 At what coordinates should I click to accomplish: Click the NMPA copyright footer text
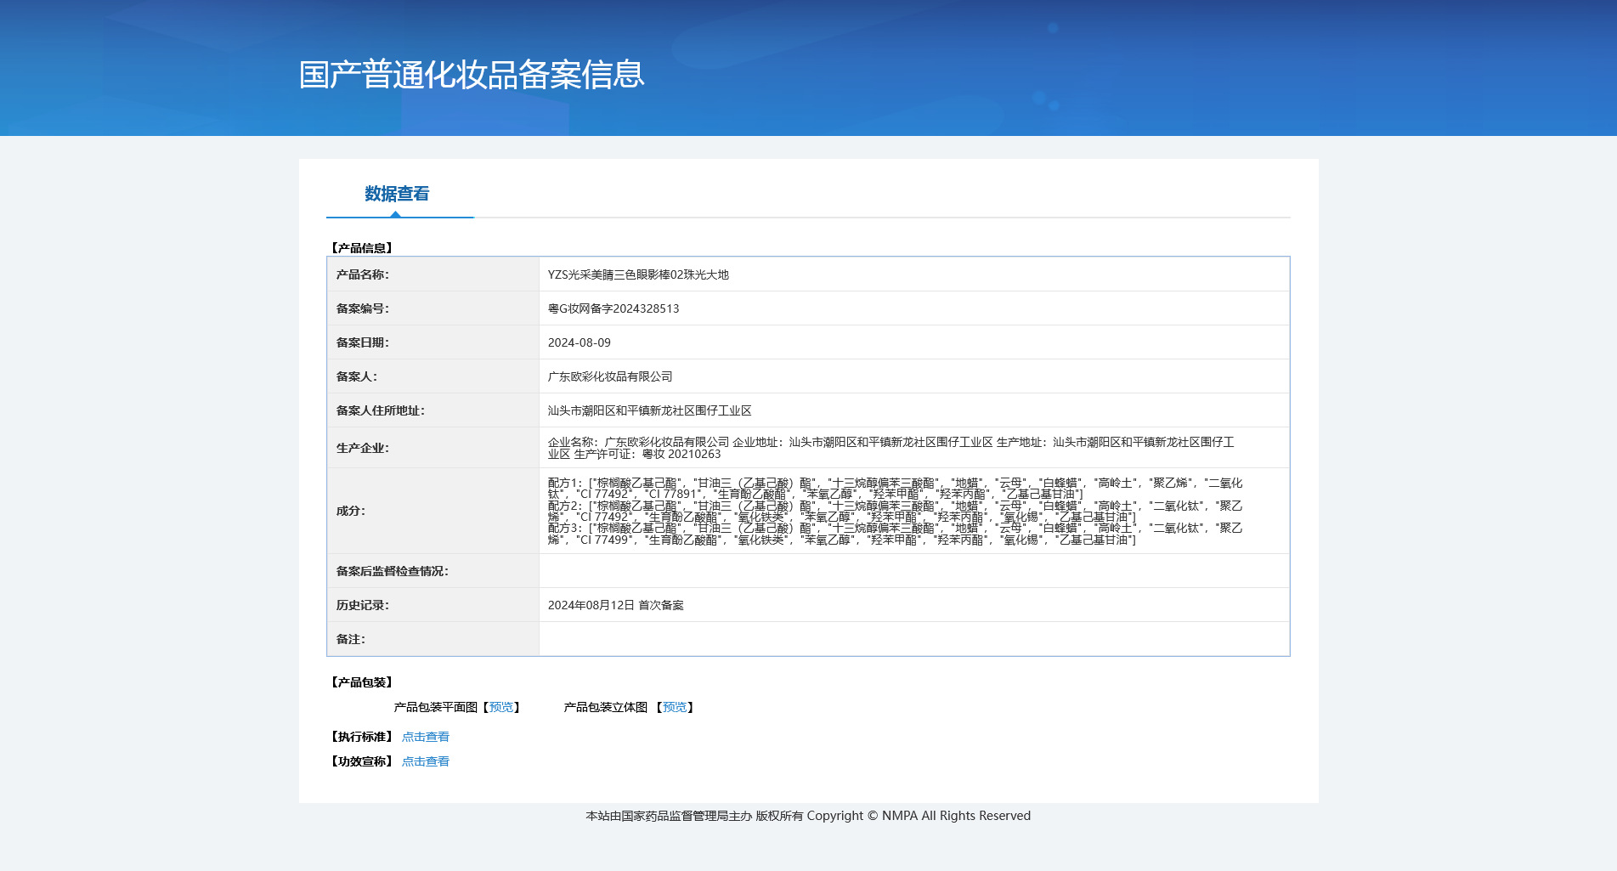807,816
